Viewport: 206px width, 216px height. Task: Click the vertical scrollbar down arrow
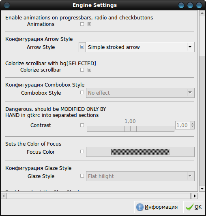202,189
